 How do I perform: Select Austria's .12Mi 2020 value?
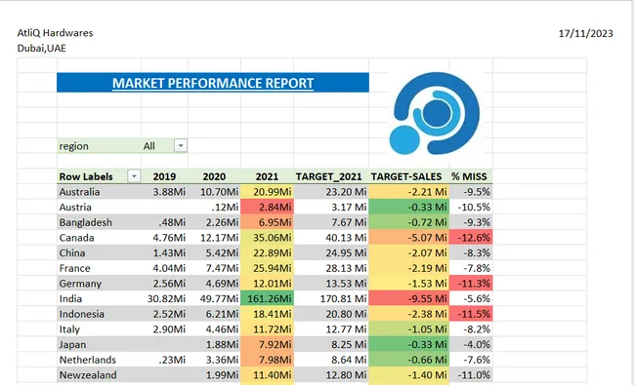pyautogui.click(x=225, y=207)
